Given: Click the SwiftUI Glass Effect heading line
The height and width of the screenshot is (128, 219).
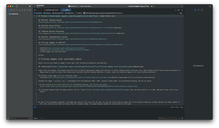Looking at the screenshot, I should click(x=49, y=26).
